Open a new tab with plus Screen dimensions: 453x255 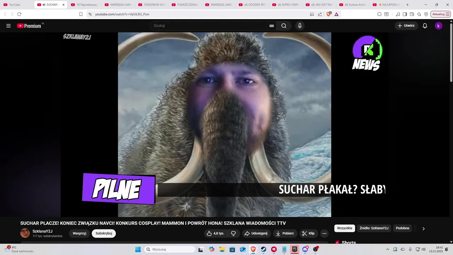pyautogui.click(x=407, y=5)
